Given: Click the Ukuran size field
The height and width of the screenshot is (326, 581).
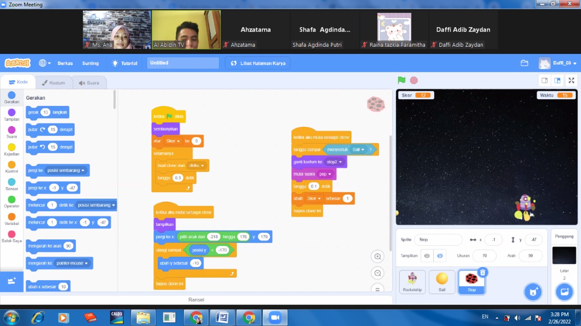Looking at the screenshot, I should pyautogui.click(x=484, y=256).
